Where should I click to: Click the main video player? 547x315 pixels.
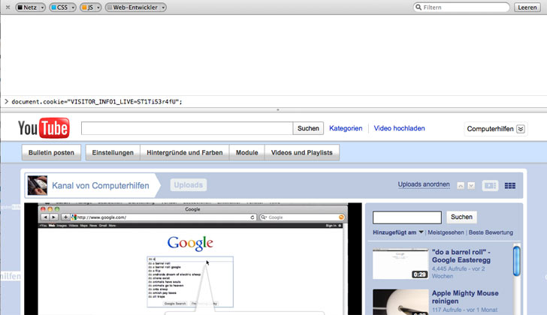tap(193, 259)
